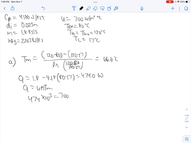This screenshot has height=143, width=191.
Task: Tap the three dots multitasking handle
Action: pyautogui.click(x=95, y=2)
